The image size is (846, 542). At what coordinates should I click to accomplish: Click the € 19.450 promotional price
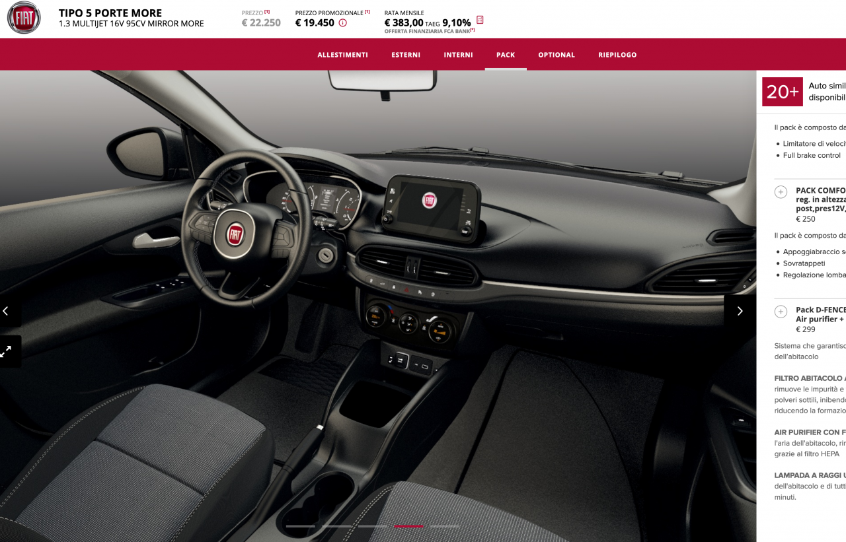tap(315, 22)
